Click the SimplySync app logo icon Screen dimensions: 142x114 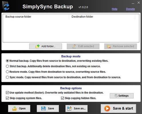click(x=6, y=6)
